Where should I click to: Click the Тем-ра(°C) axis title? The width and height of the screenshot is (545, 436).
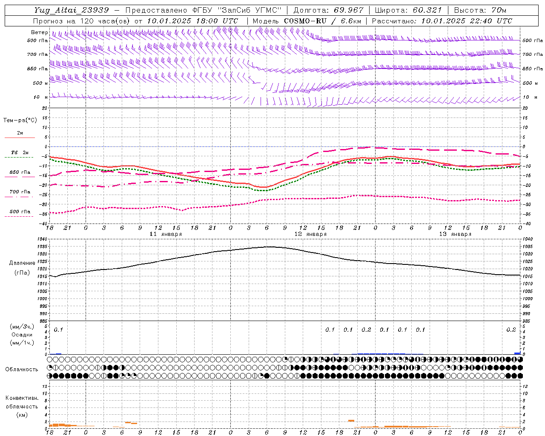20,120
